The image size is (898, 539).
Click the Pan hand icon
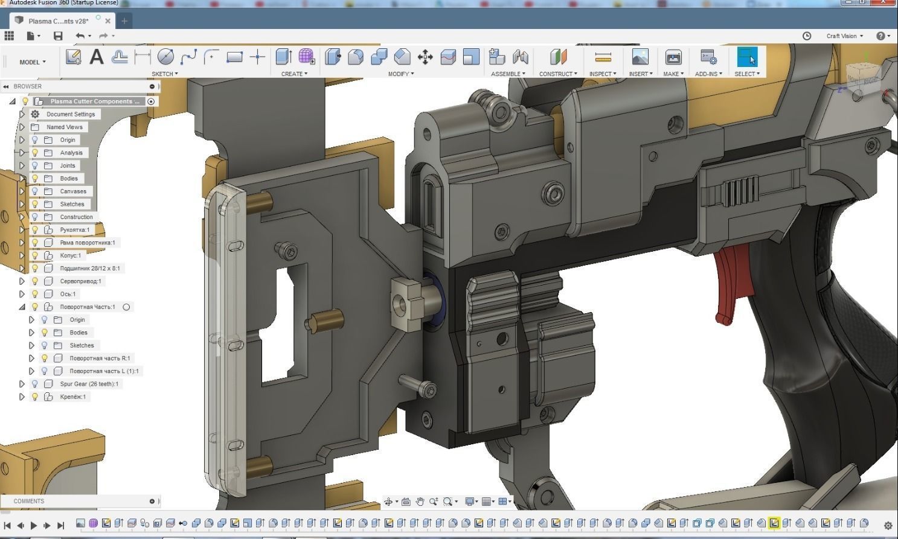[420, 502]
